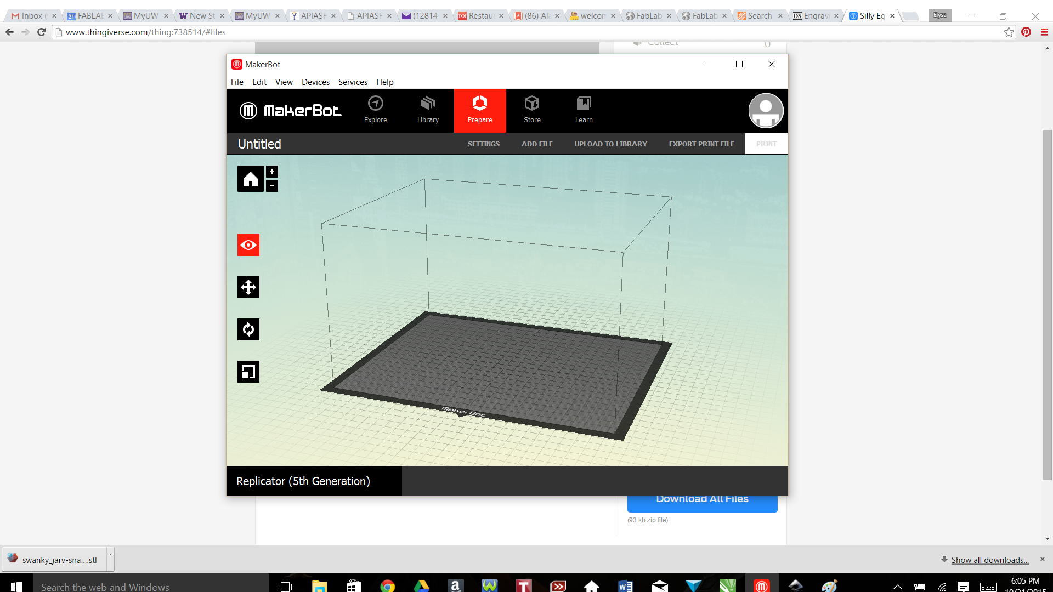Bookmark the page with the star icon
The width and height of the screenshot is (1053, 592).
point(1009,32)
